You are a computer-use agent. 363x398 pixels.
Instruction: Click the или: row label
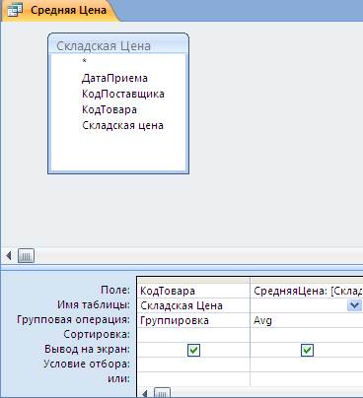(x=118, y=378)
